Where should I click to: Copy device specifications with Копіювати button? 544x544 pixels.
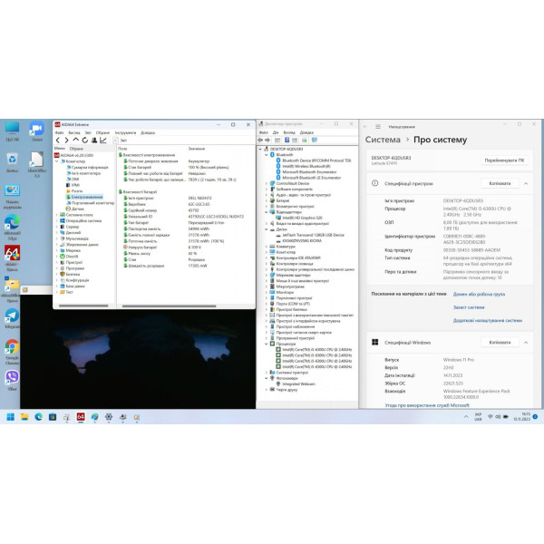(x=500, y=183)
